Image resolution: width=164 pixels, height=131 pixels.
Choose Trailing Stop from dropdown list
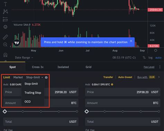(x=33, y=93)
